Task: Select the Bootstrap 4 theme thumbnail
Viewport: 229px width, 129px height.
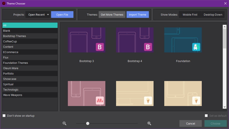Action: coord(135,40)
